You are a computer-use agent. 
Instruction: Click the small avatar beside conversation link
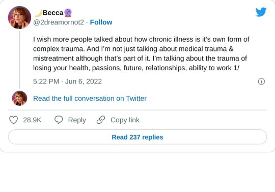coord(19,98)
